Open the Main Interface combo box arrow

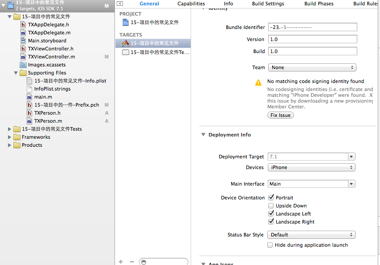point(351,184)
